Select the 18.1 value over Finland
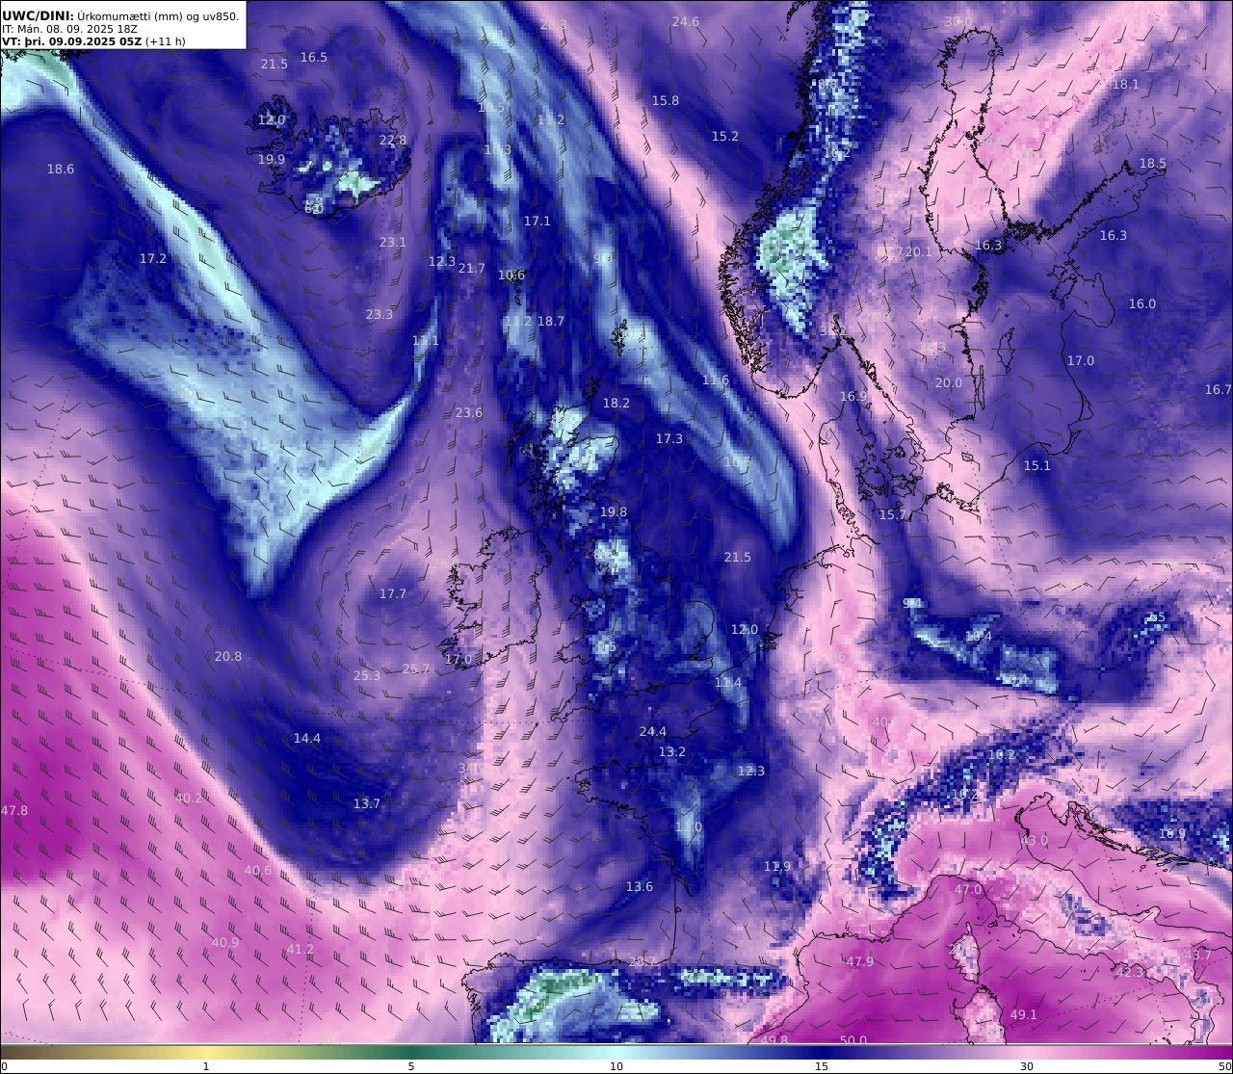The height and width of the screenshot is (1074, 1233). pos(1126,84)
